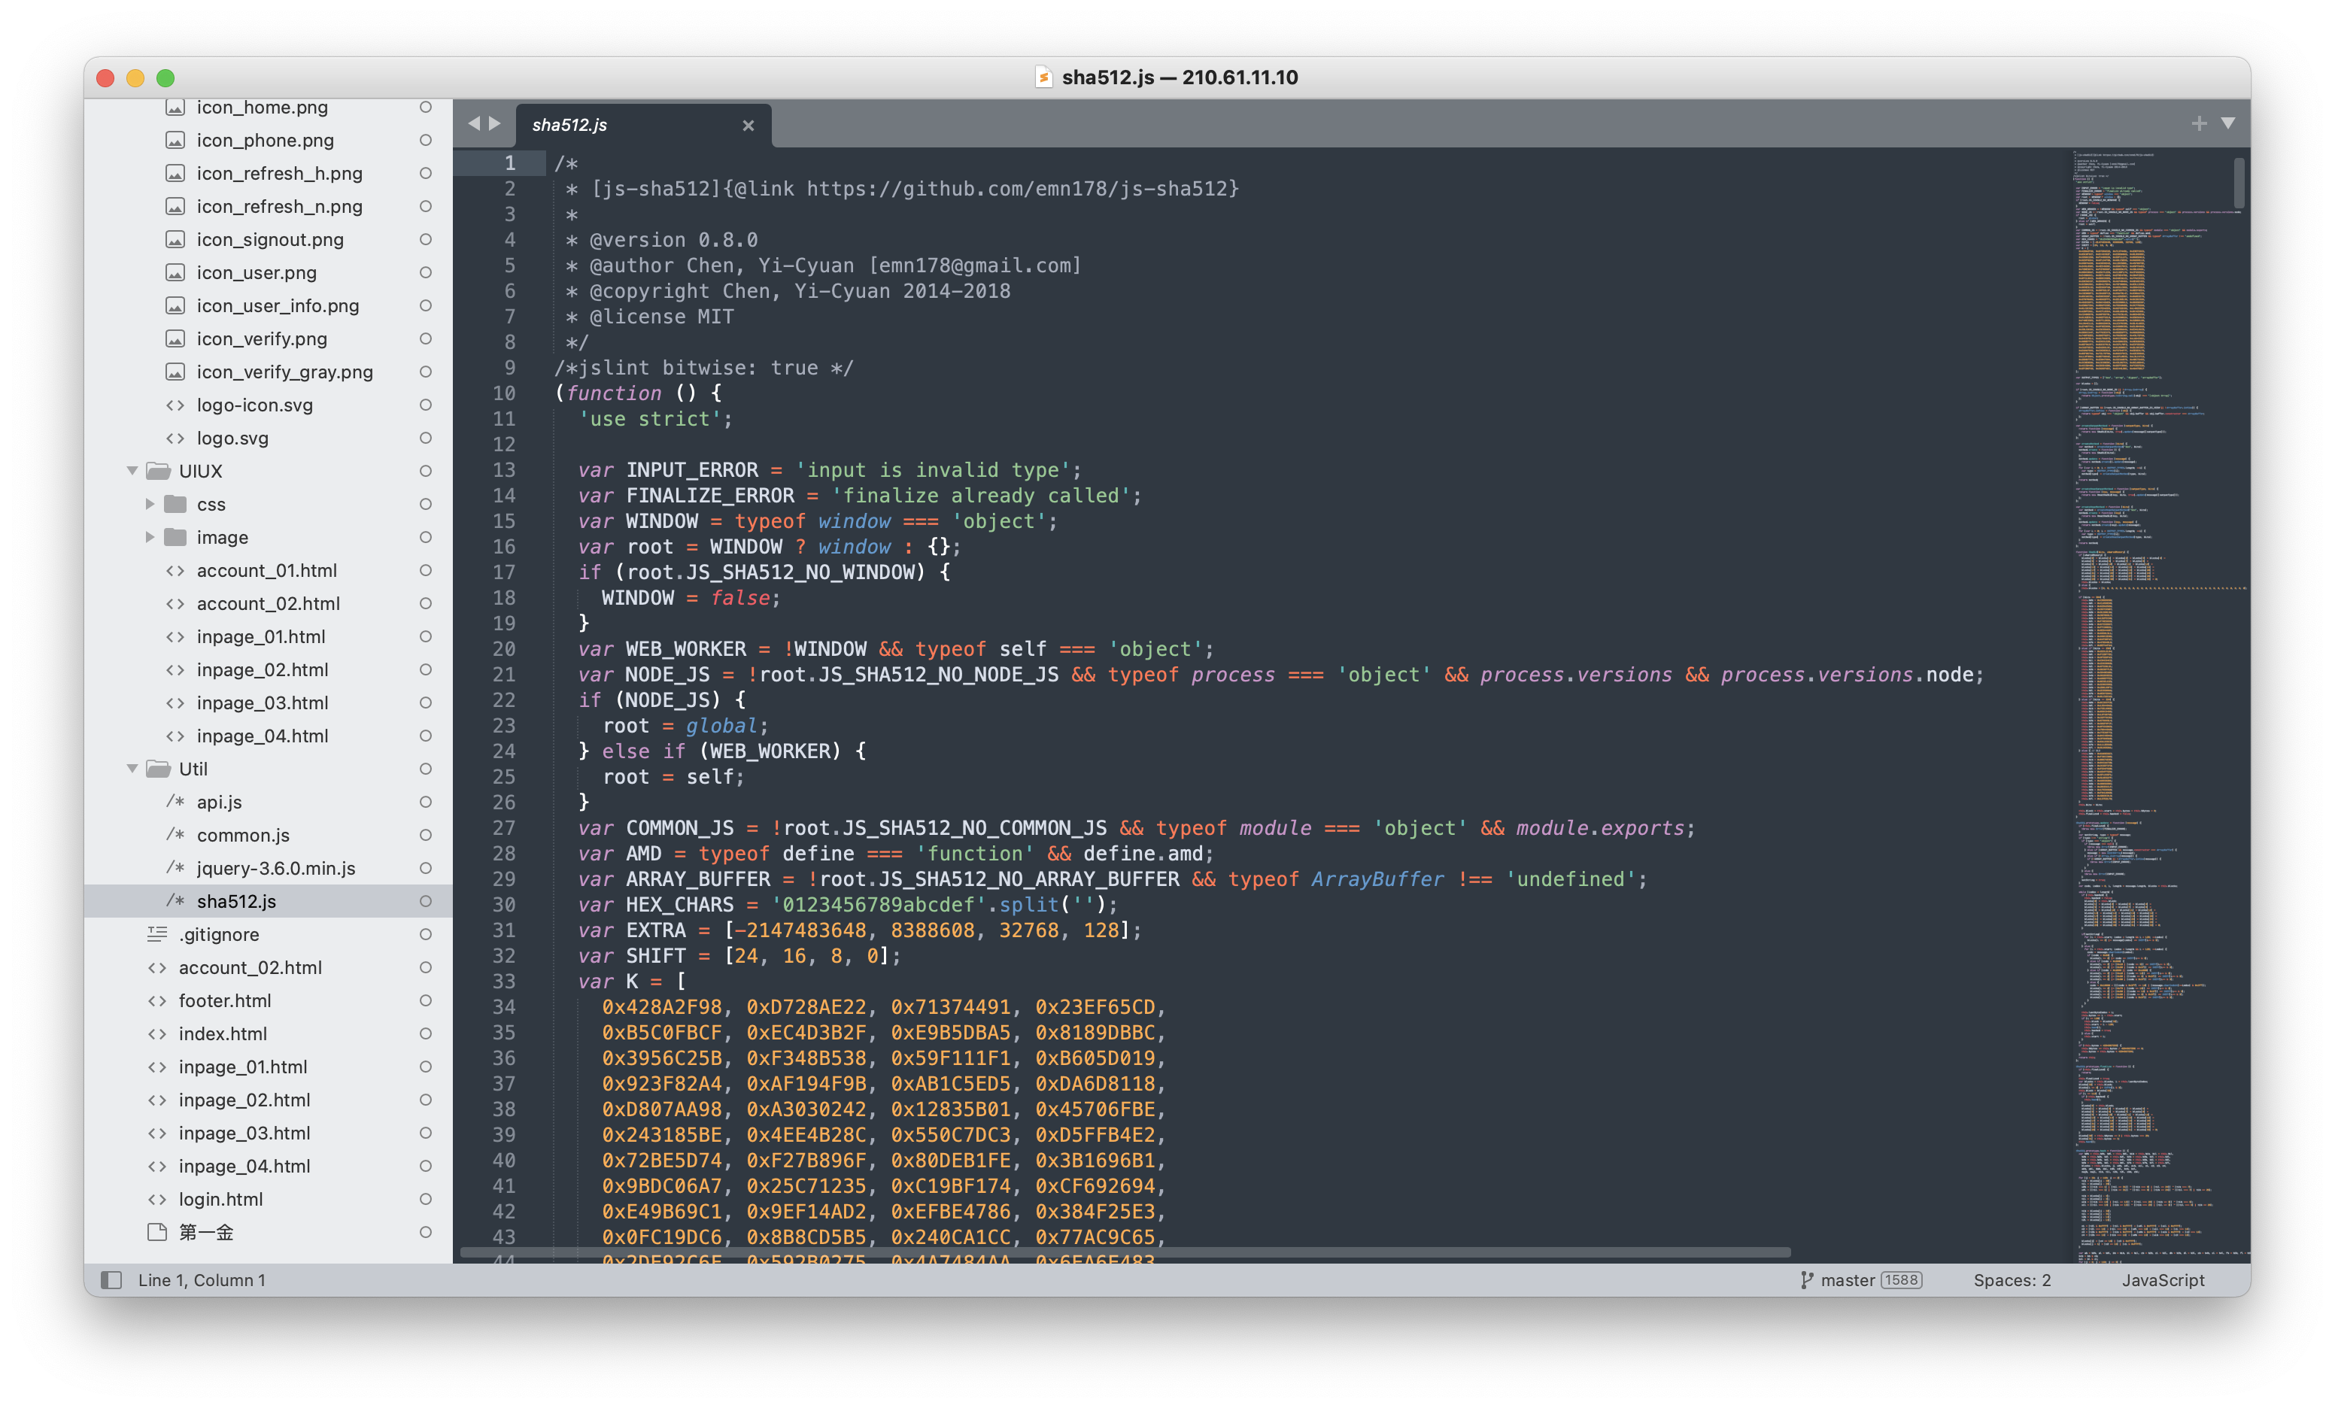
Task: Click the sha512.js file icon in title bar
Action: 1043,77
